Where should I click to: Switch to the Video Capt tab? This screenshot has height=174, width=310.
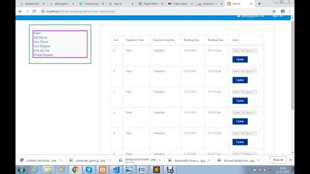pyautogui.click(x=180, y=4)
